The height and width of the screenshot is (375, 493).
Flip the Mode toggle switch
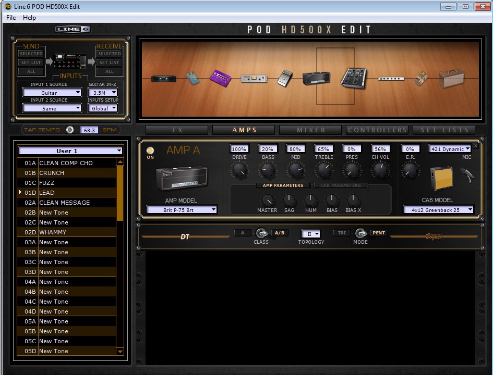coord(360,233)
